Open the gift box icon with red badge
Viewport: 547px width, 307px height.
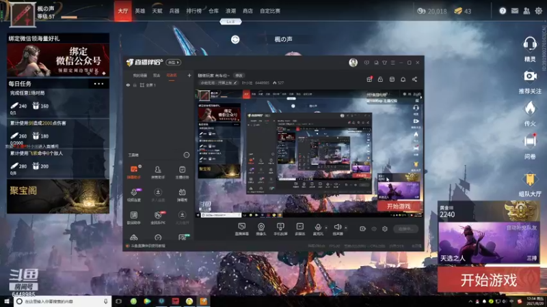369,79
